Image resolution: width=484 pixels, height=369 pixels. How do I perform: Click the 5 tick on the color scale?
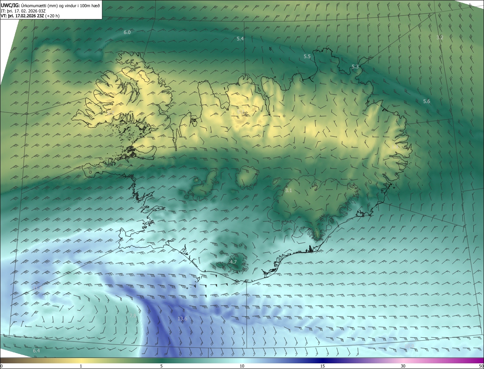click(161, 366)
